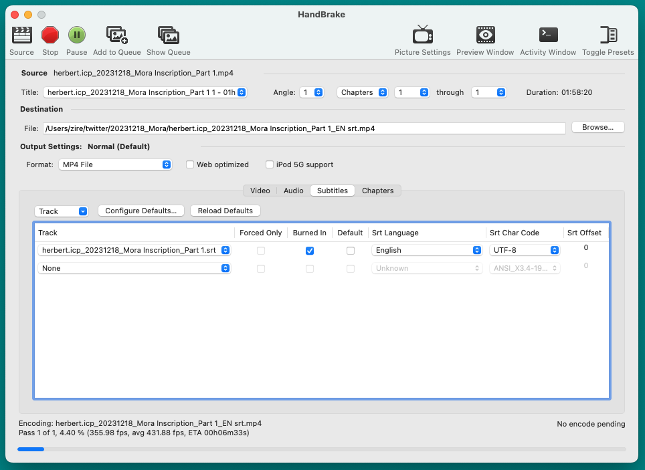Click the Browse button for destination
The image size is (645, 470).
point(597,126)
